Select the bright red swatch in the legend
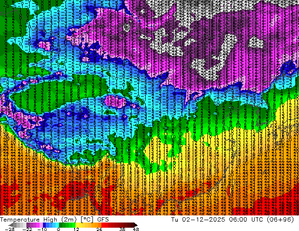The height and width of the screenshot is (231, 299). 103,225
